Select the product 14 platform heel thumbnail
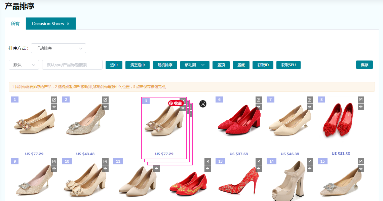This screenshot has width=383, height=201. (x=288, y=181)
